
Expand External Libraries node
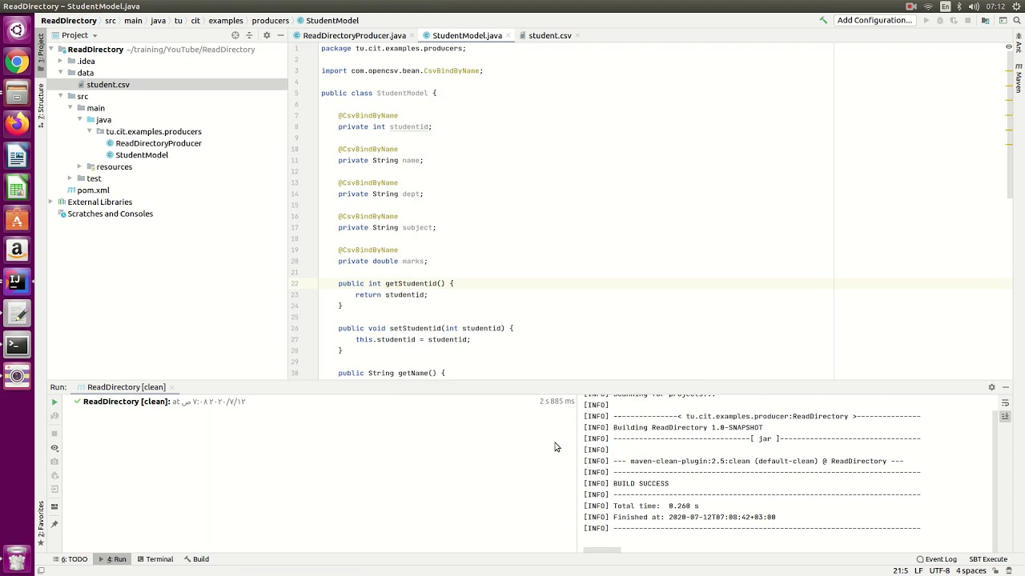click(x=51, y=202)
